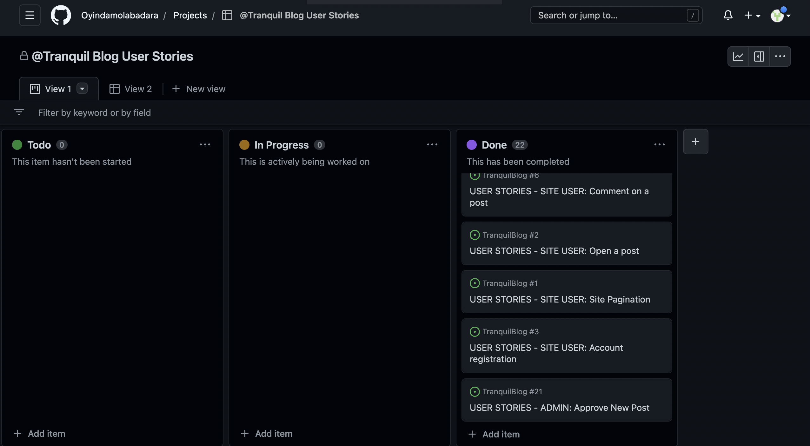
Task: Add item to In Progress column
Action: (x=267, y=434)
